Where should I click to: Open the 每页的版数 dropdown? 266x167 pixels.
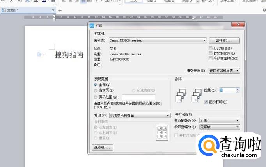[x=220, y=120]
